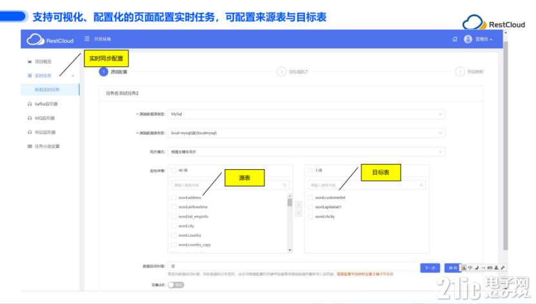This screenshot has width=536, height=304.
Task: Click the target table search field
Action: [x=367, y=185]
